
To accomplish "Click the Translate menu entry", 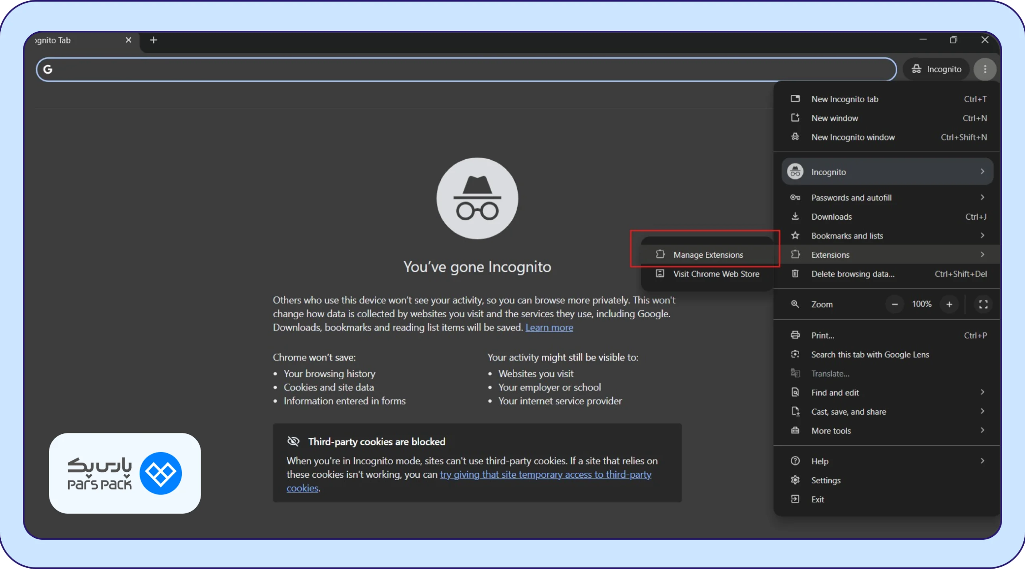I will [x=887, y=373].
